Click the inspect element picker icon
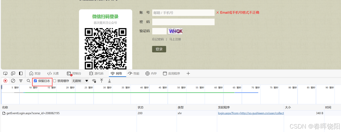 click(x=5, y=73)
